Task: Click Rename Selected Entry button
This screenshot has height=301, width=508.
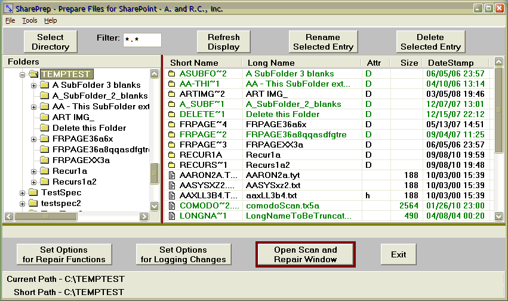Action: point(323,42)
